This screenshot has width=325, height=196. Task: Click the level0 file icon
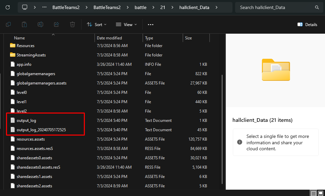coord(13,92)
